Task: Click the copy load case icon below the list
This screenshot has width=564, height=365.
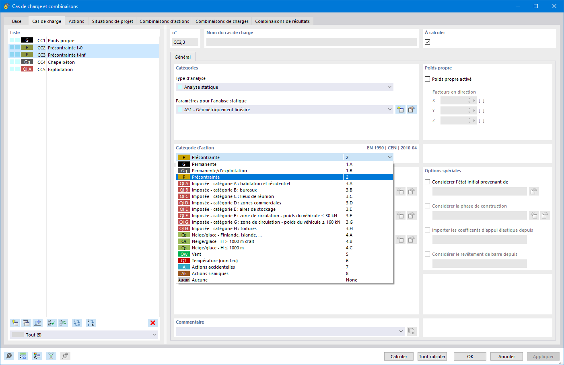Action: (x=26, y=323)
